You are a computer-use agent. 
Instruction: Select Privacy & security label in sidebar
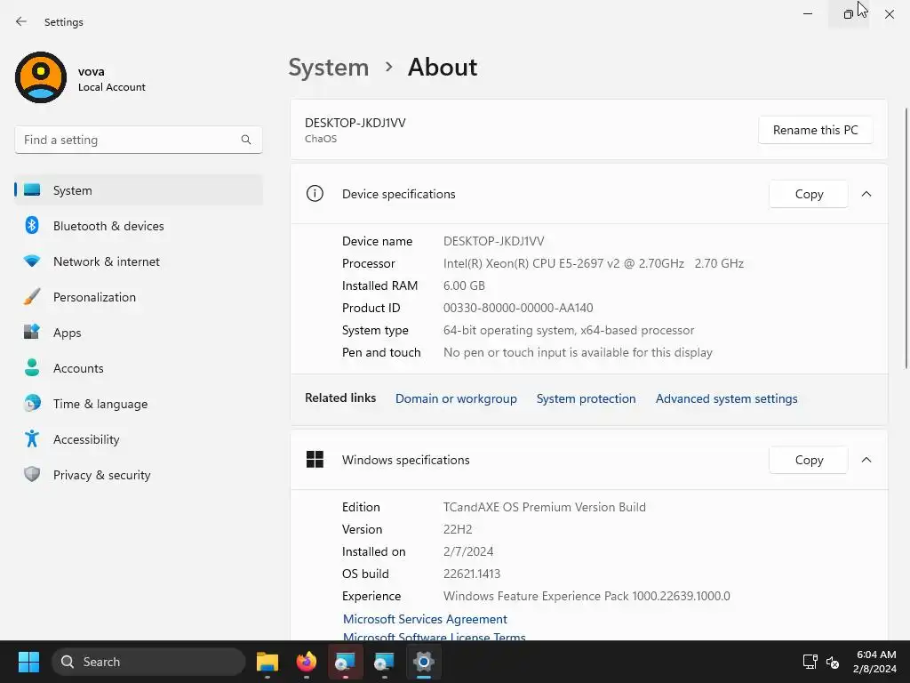[x=102, y=475]
